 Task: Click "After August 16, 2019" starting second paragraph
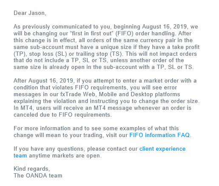tap(43, 81)
